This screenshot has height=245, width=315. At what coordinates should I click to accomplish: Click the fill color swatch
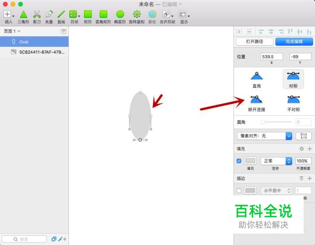(250, 161)
